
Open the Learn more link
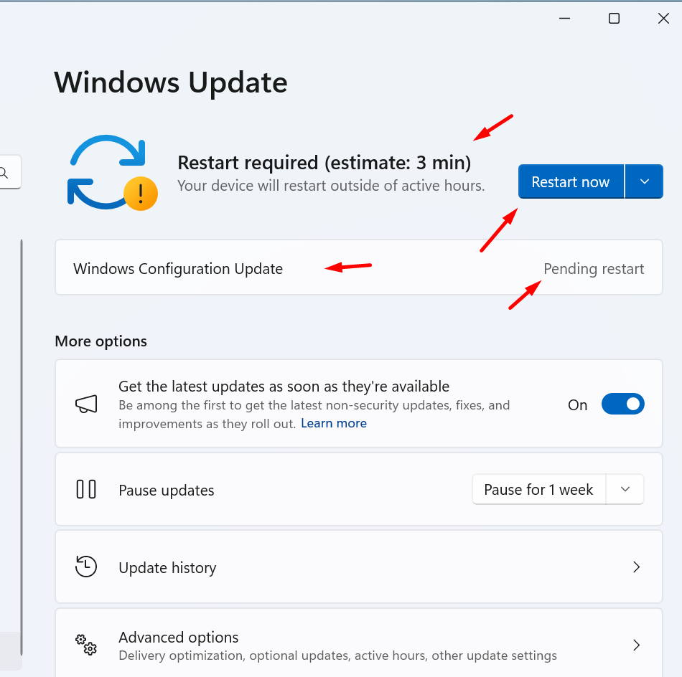(333, 423)
